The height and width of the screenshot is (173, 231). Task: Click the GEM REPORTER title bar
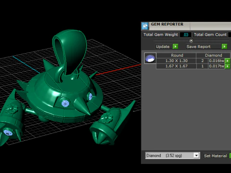tap(186, 26)
